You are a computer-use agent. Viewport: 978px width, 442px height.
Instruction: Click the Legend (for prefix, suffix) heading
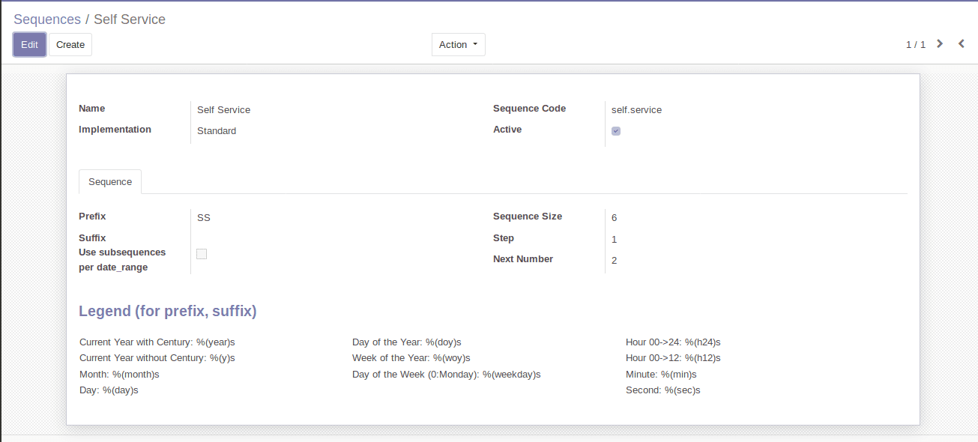coord(168,311)
